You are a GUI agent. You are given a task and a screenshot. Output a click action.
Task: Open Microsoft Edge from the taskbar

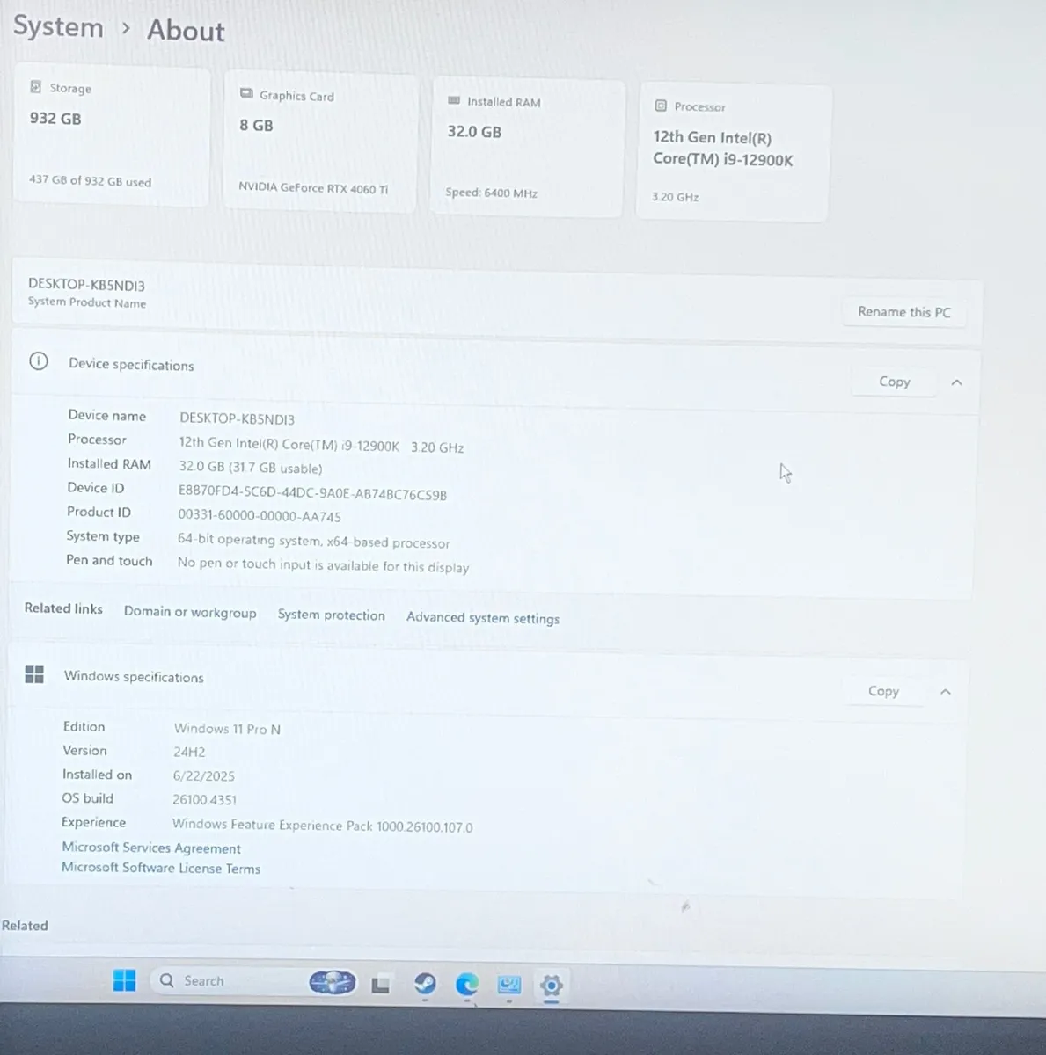(466, 985)
